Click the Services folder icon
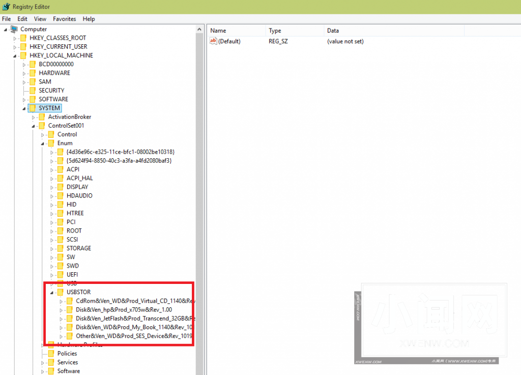521x375 pixels. point(51,362)
